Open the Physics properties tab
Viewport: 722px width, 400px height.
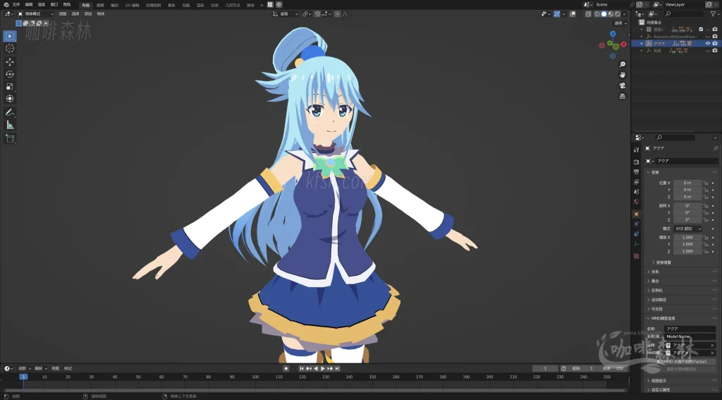(x=637, y=224)
